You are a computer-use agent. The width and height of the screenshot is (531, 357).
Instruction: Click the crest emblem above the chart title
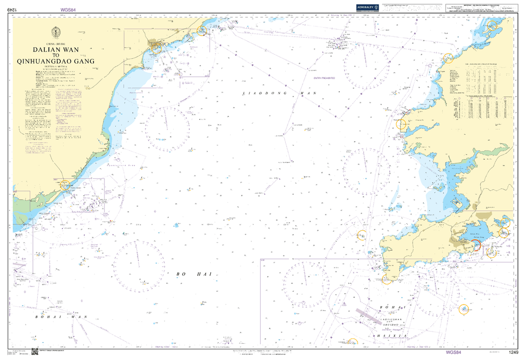point(56,33)
